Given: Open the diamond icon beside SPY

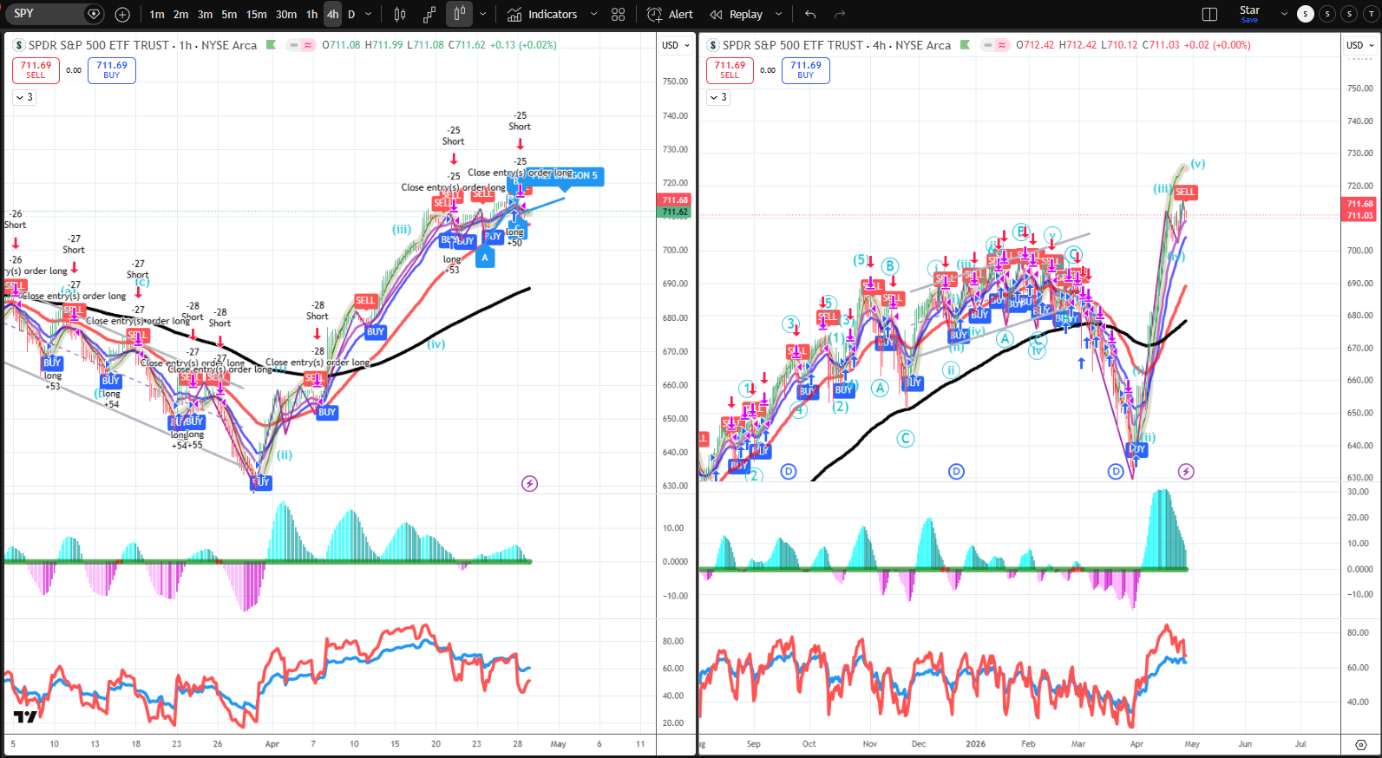Looking at the screenshot, I should 95,14.
